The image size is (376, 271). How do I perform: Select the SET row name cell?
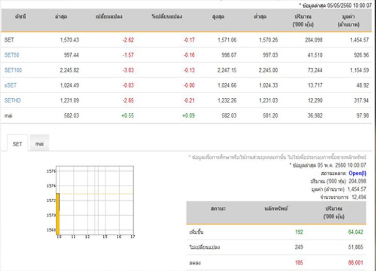pos(9,40)
